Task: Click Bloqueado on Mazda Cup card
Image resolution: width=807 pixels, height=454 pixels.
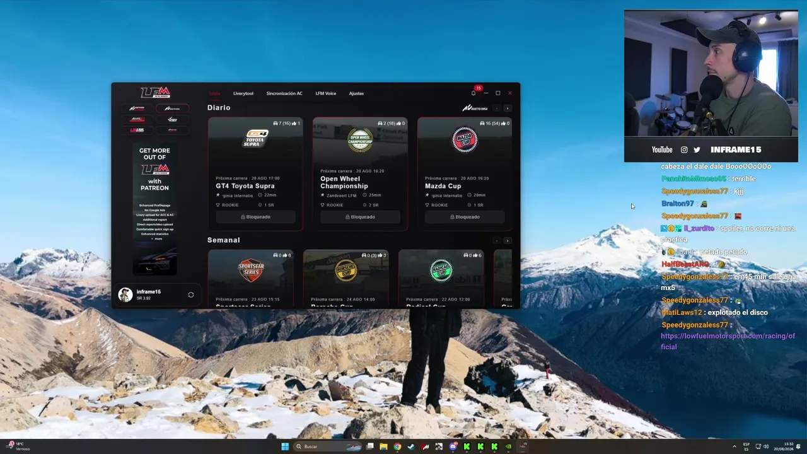Action: pos(465,217)
